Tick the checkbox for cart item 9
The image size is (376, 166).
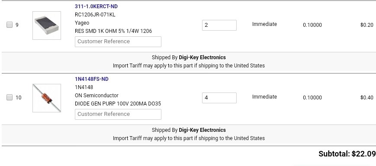pos(10,25)
